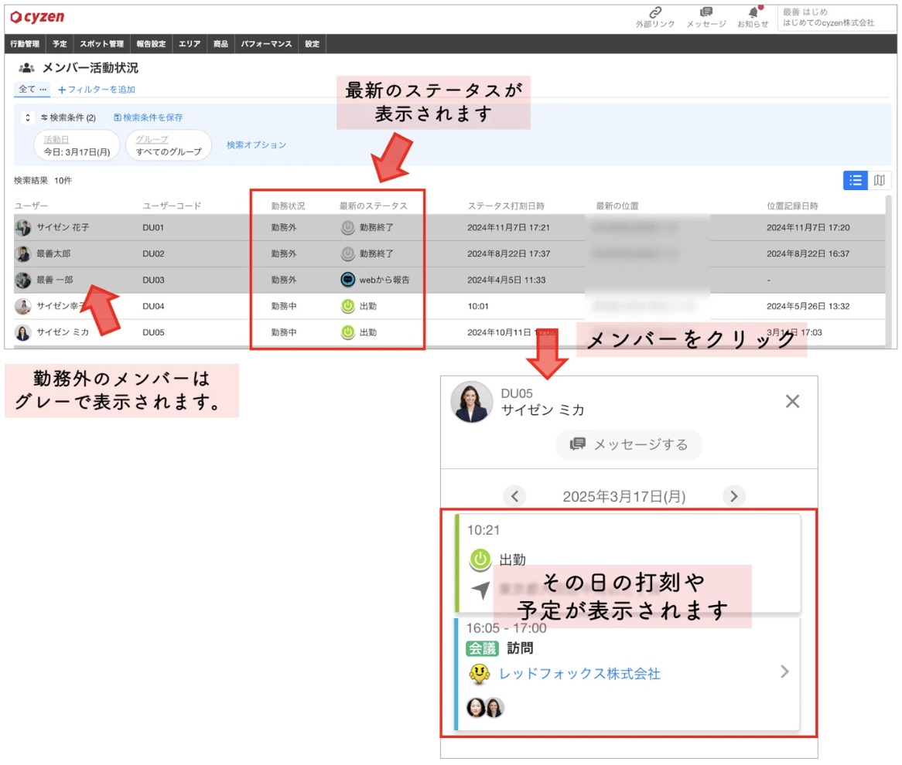
Task: Click フィルターを追加 link
Action: pos(97,90)
